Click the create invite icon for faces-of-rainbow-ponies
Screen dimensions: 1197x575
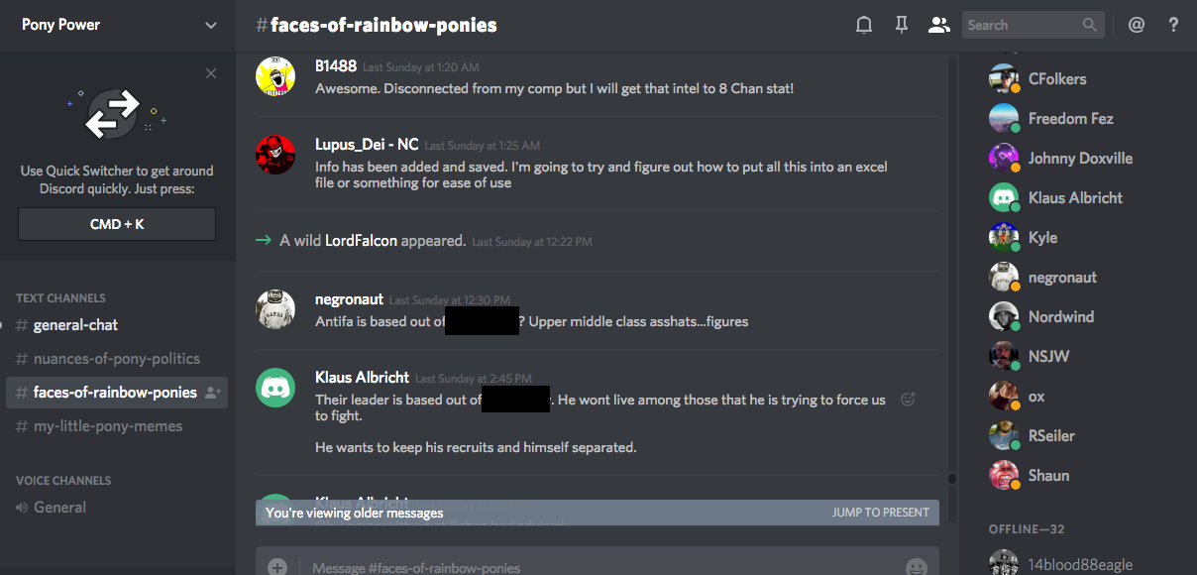tap(212, 393)
